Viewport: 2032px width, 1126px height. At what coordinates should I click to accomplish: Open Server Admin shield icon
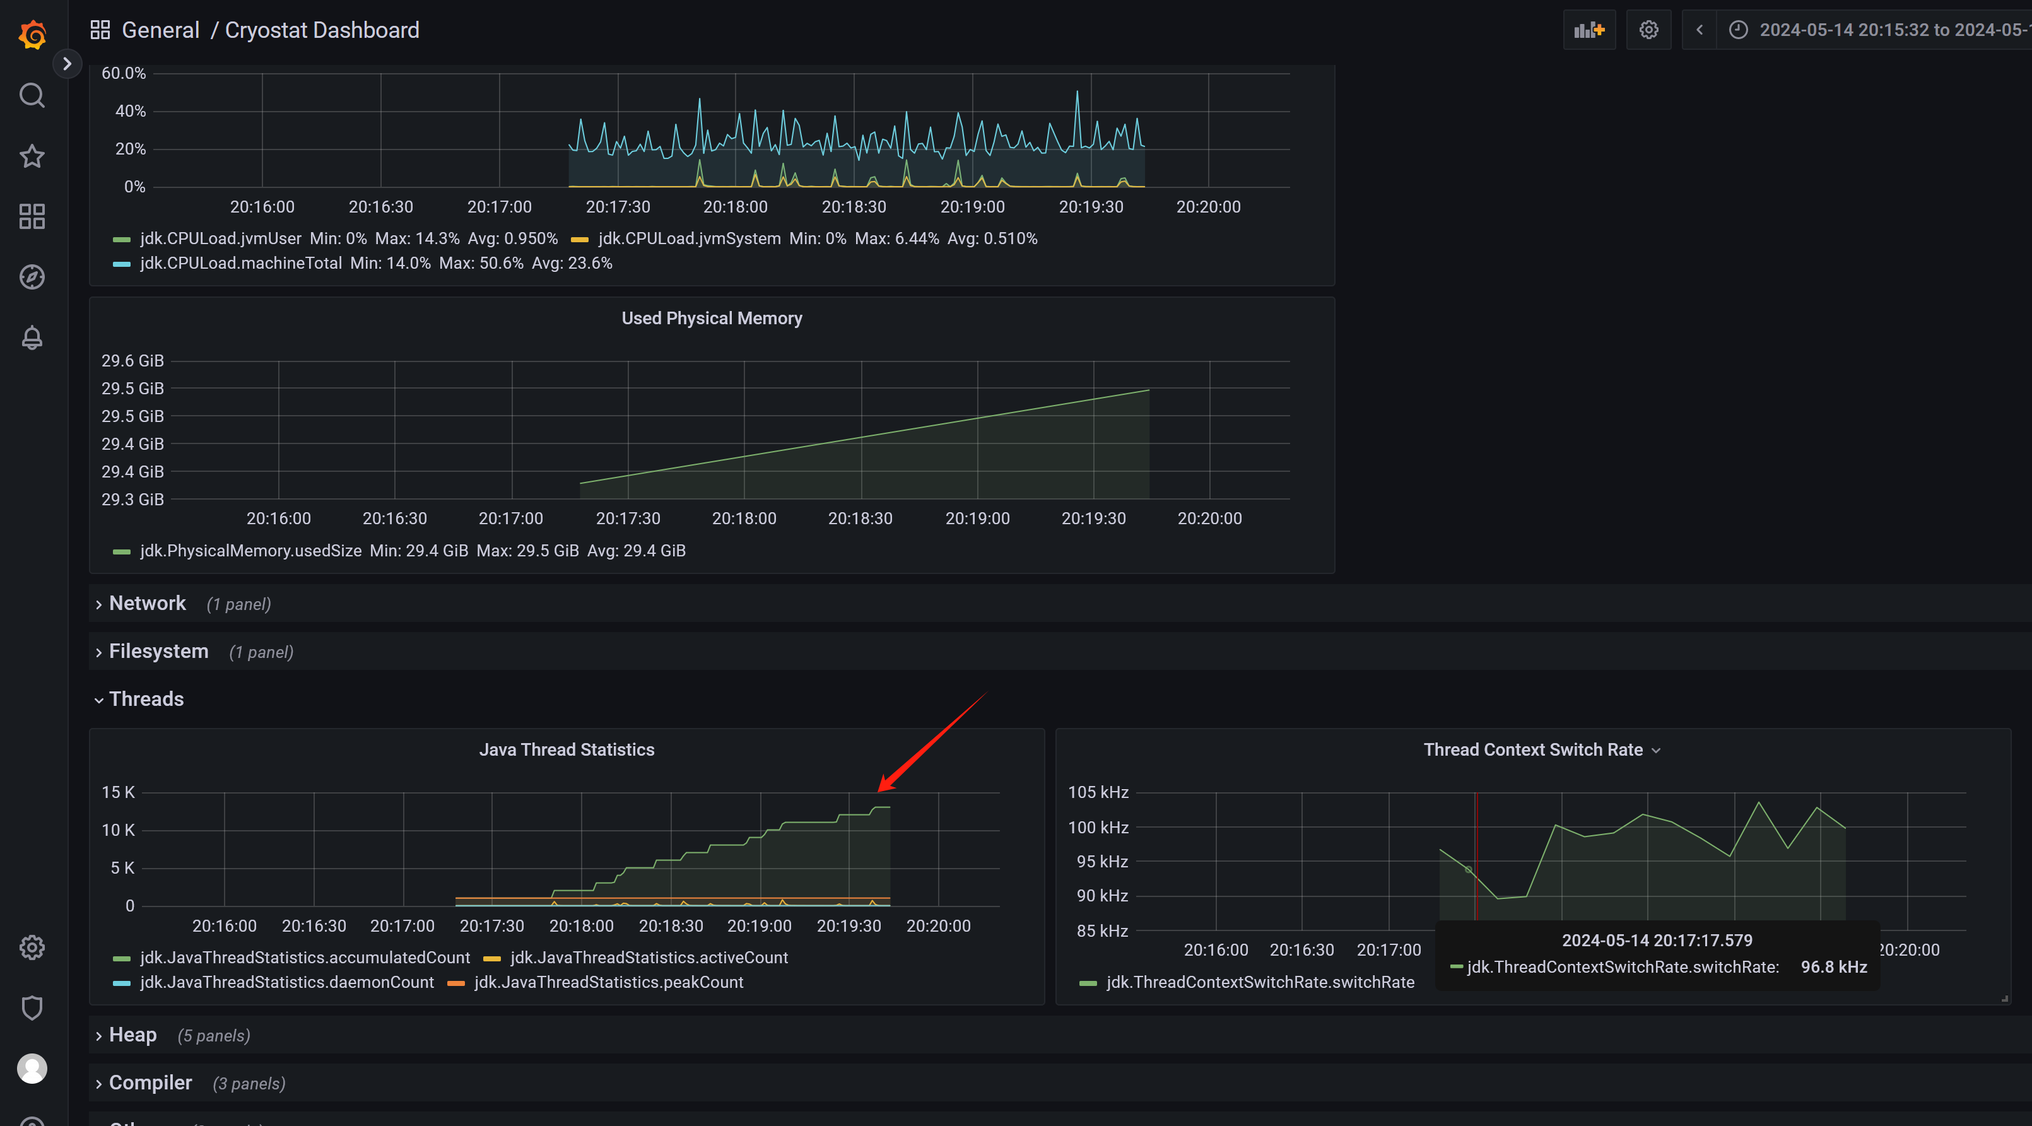coord(32,1008)
